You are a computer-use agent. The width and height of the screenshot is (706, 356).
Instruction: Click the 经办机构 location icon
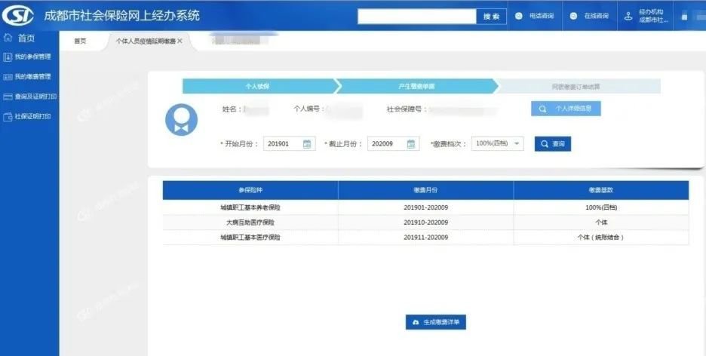[628, 16]
